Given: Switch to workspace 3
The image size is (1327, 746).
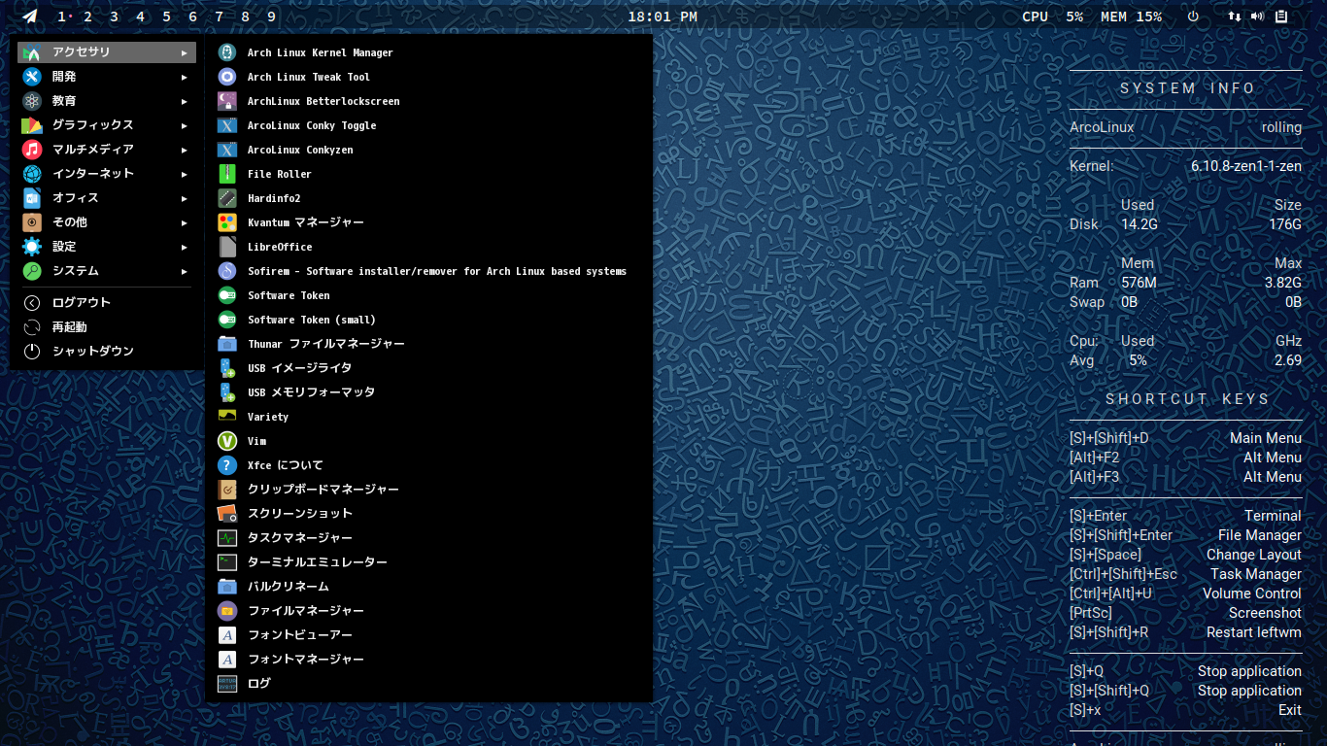Looking at the screenshot, I should click(x=114, y=17).
